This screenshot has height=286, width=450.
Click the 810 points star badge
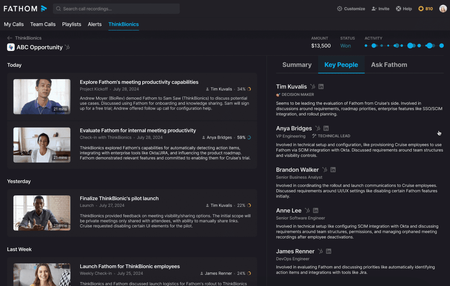426,9
